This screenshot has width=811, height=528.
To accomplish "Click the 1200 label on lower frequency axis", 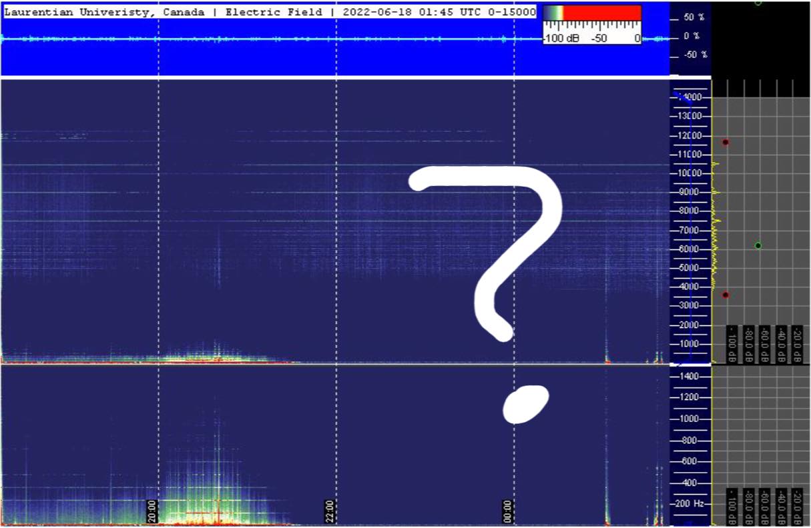I will (690, 397).
